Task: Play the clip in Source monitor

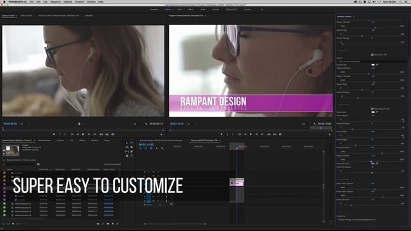Action: (83, 134)
